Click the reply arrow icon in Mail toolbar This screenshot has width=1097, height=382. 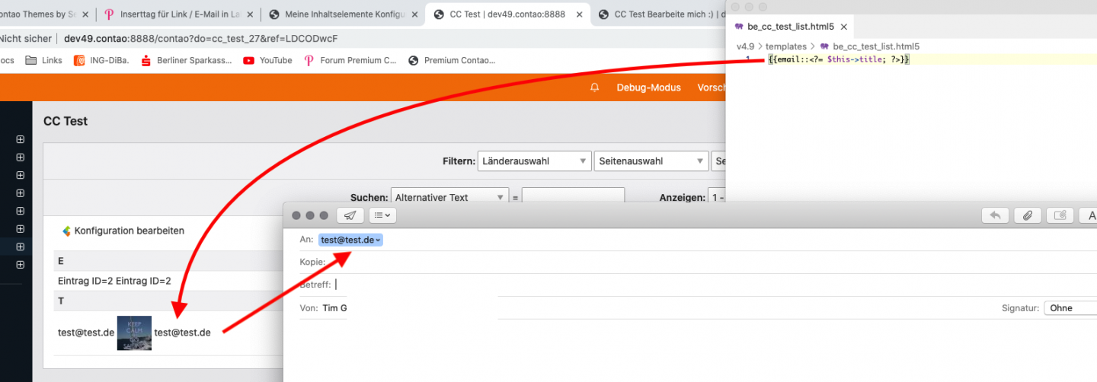pos(995,215)
